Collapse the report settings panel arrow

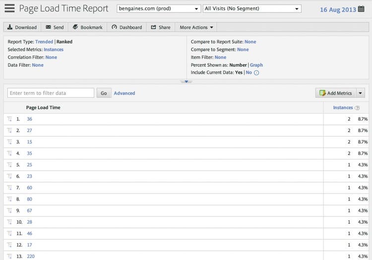tap(186, 81)
